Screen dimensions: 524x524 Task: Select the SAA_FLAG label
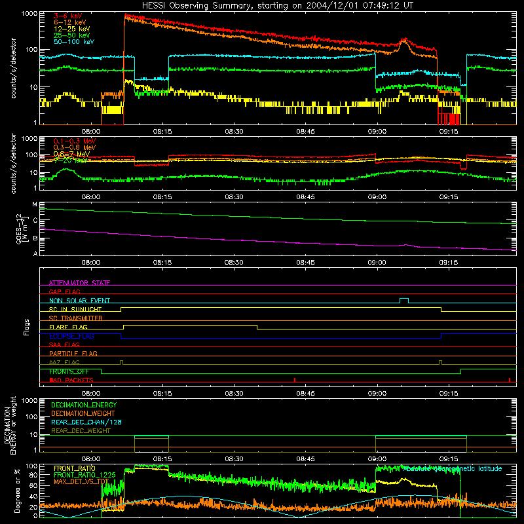tap(64, 345)
